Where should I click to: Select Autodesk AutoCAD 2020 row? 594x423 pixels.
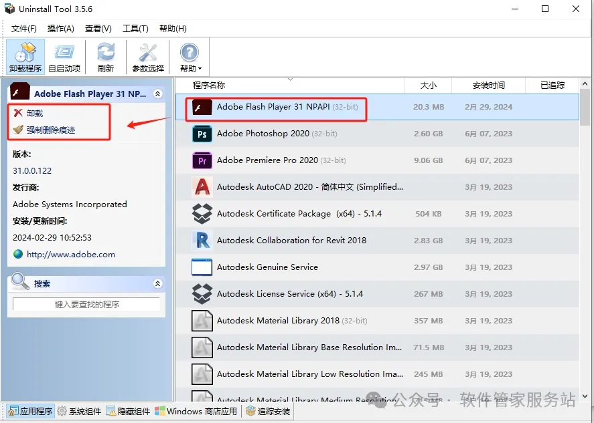377,187
